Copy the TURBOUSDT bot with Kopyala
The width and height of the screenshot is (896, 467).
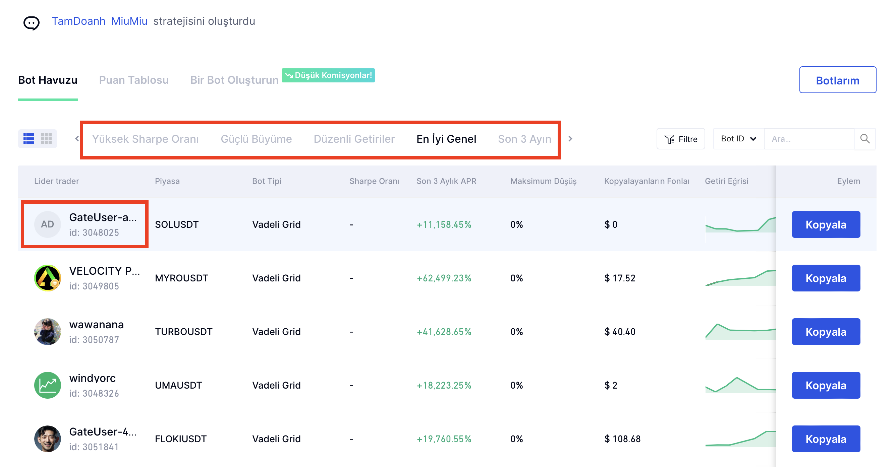click(x=825, y=331)
